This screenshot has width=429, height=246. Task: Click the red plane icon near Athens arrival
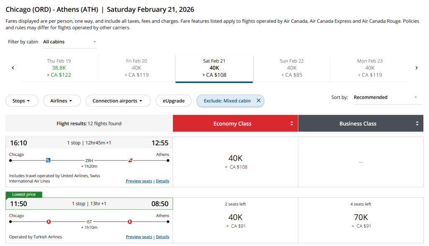coord(129,160)
